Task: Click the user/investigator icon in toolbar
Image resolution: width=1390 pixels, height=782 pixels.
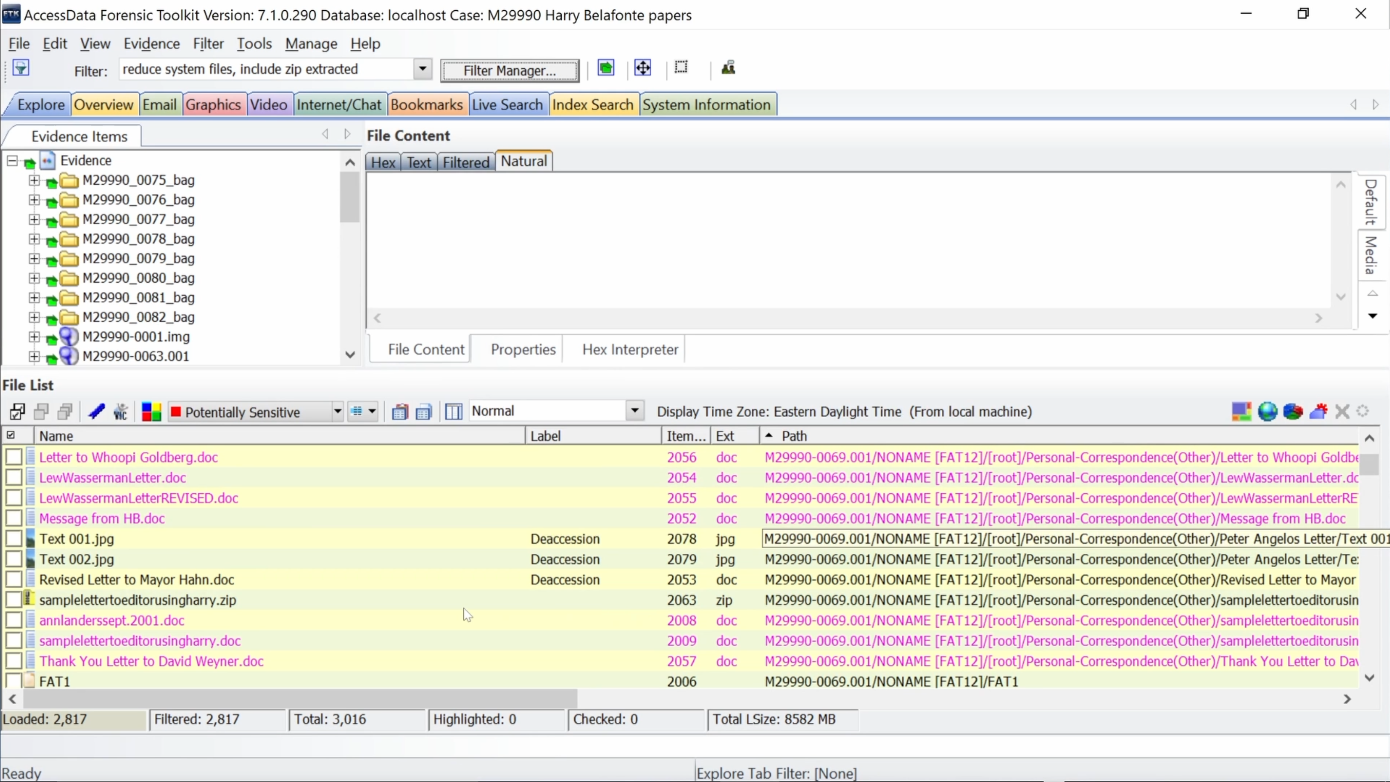Action: (728, 68)
